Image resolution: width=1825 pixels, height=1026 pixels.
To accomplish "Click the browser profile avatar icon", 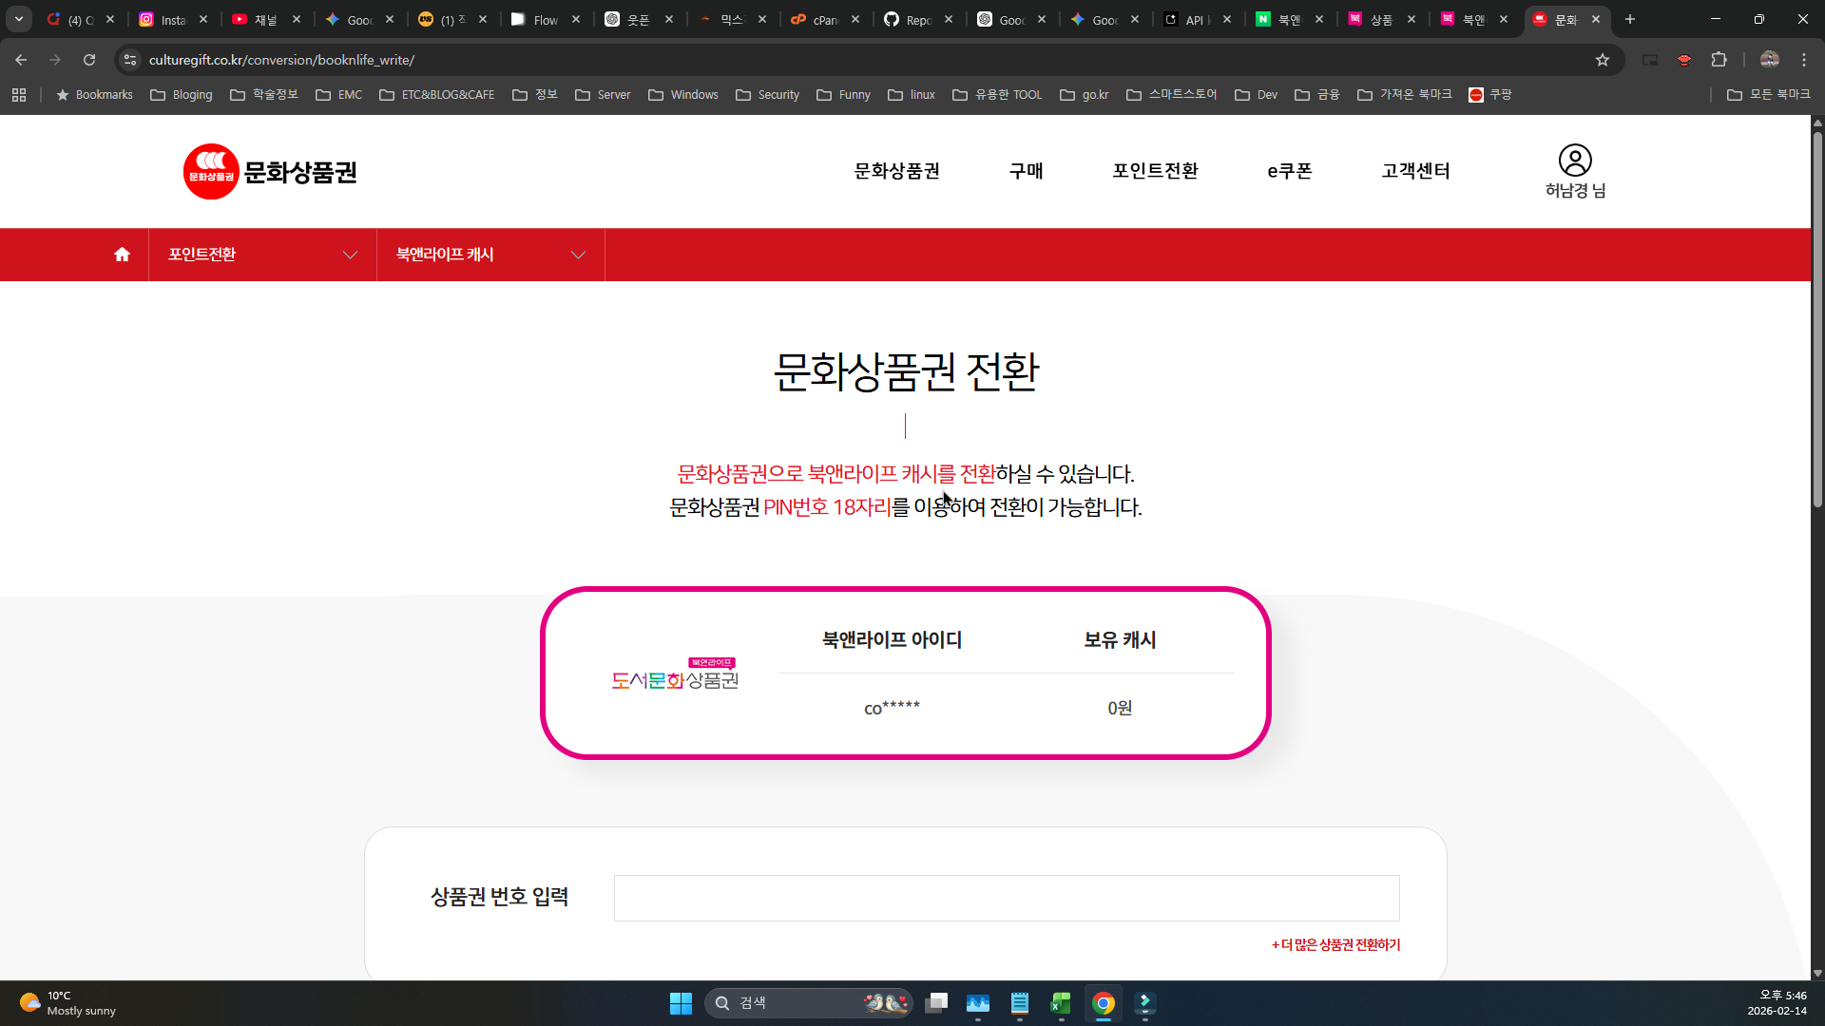I will [1769, 59].
